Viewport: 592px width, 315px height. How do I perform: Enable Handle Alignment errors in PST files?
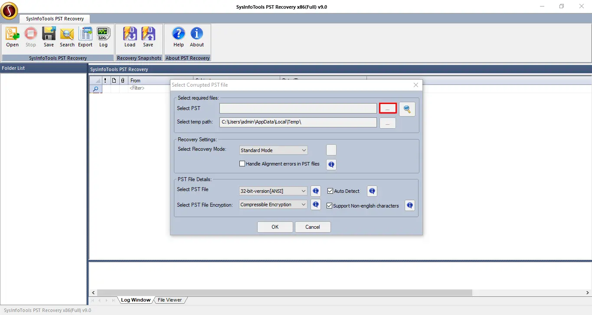(242, 164)
